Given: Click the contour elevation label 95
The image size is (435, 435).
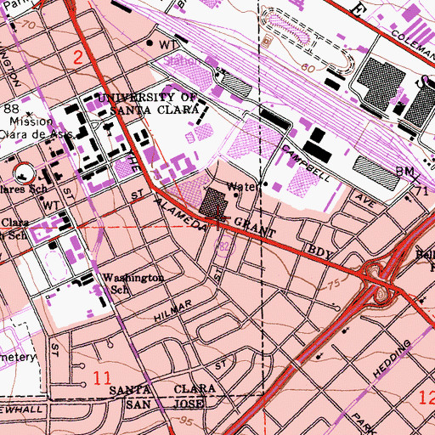Looking at the screenshot, I should pos(186,422).
